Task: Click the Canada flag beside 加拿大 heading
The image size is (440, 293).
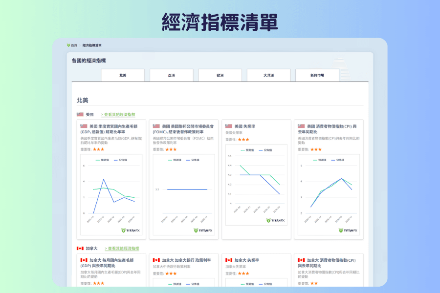Action: click(80, 249)
